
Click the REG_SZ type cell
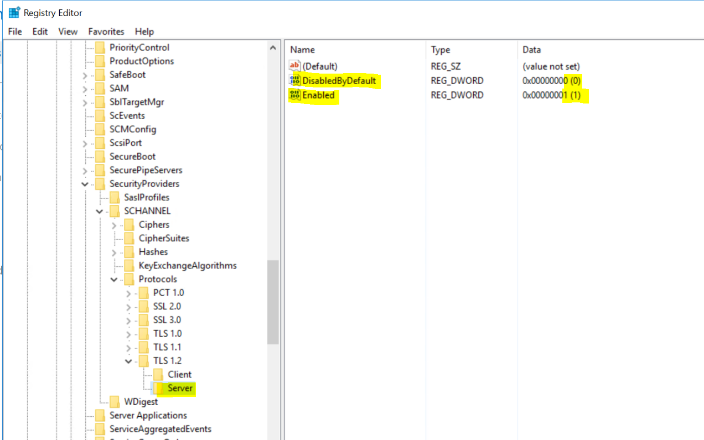click(x=446, y=66)
